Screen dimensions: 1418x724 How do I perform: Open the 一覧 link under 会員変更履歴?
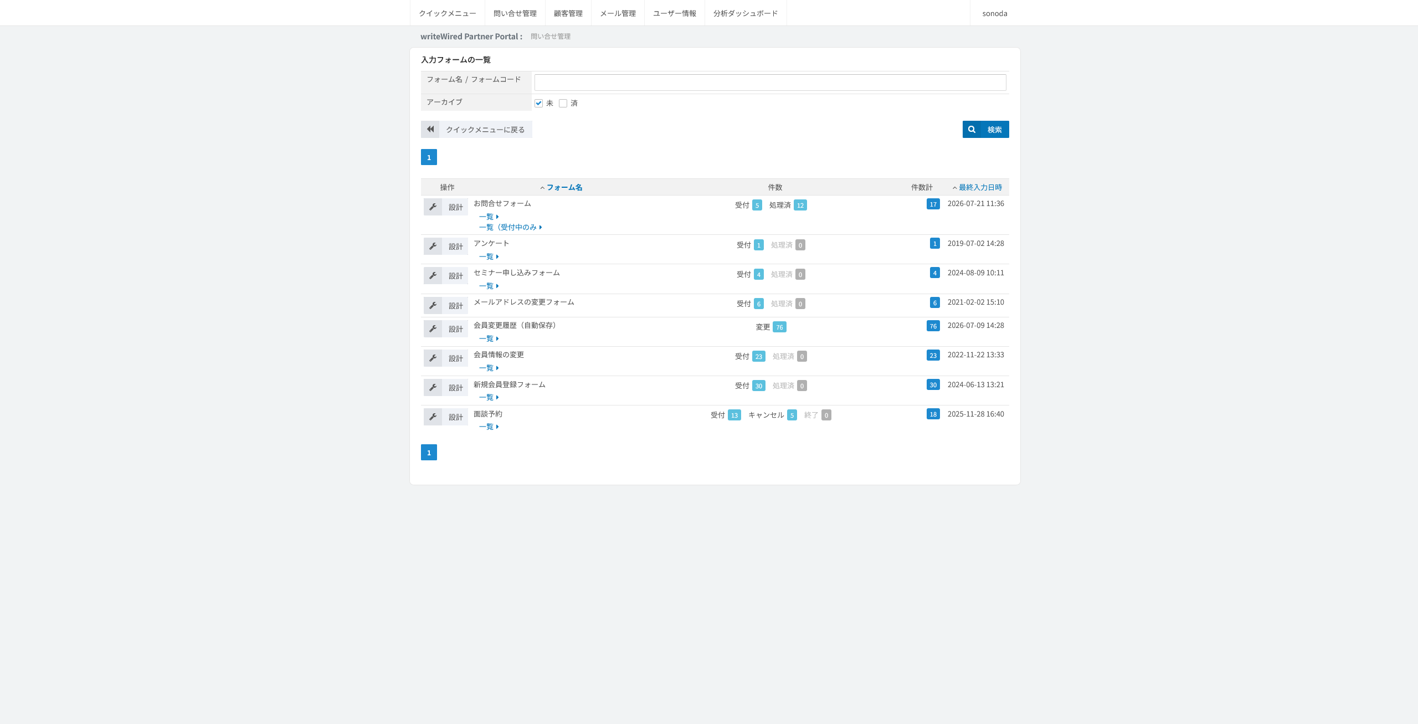pos(489,338)
